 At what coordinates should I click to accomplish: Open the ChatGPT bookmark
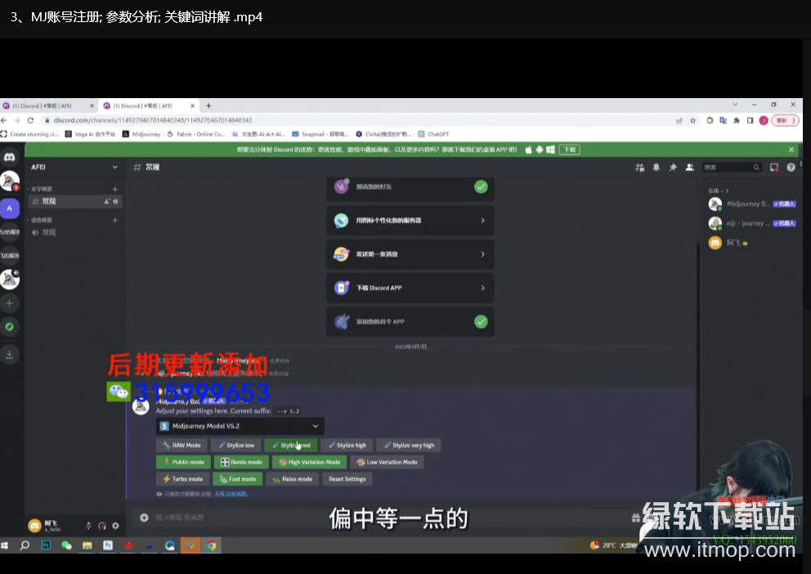(433, 134)
